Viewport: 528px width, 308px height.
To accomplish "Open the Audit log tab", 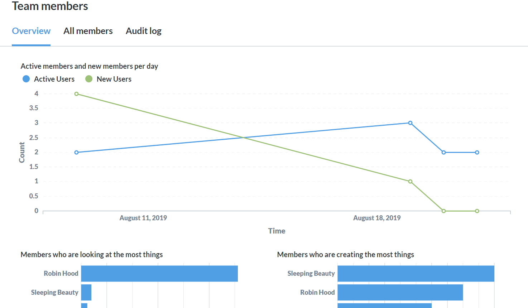I will (144, 31).
